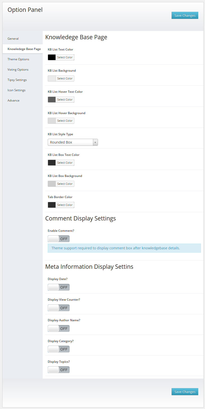Open the KB List Style Type dropdown

point(73,142)
